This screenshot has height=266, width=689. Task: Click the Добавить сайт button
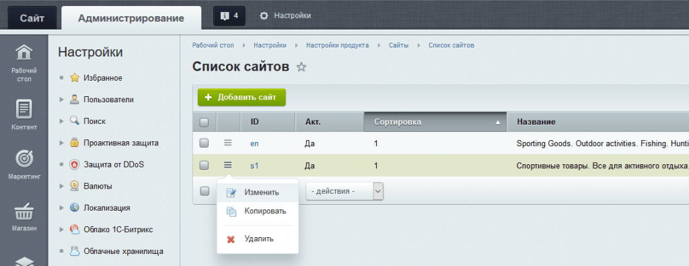242,97
